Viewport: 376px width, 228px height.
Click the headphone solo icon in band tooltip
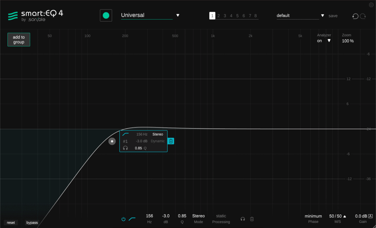tap(125, 148)
